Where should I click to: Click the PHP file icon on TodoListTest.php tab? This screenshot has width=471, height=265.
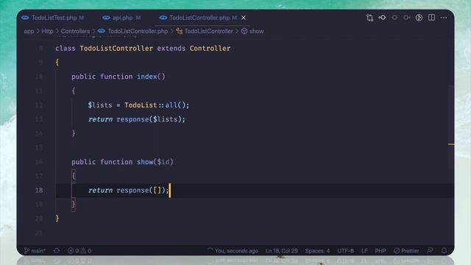tap(25, 18)
